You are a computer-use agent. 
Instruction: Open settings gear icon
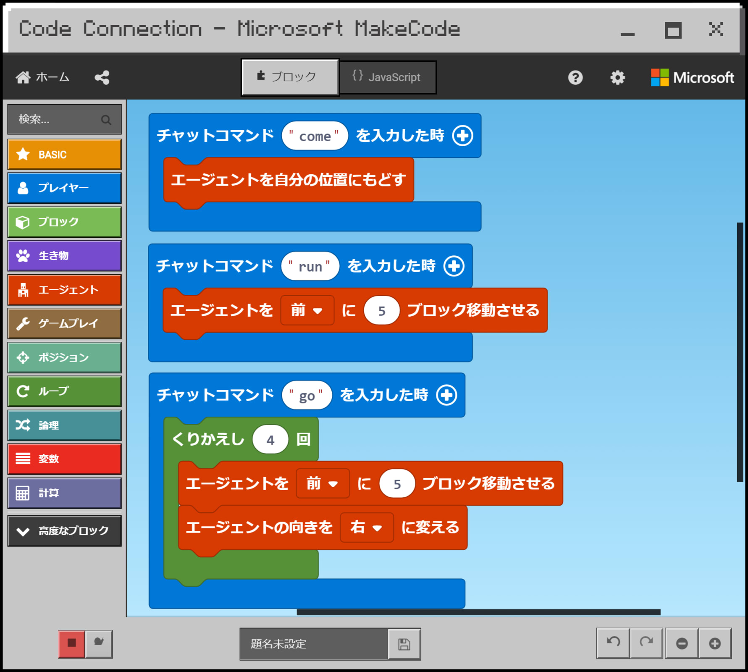[x=617, y=78]
